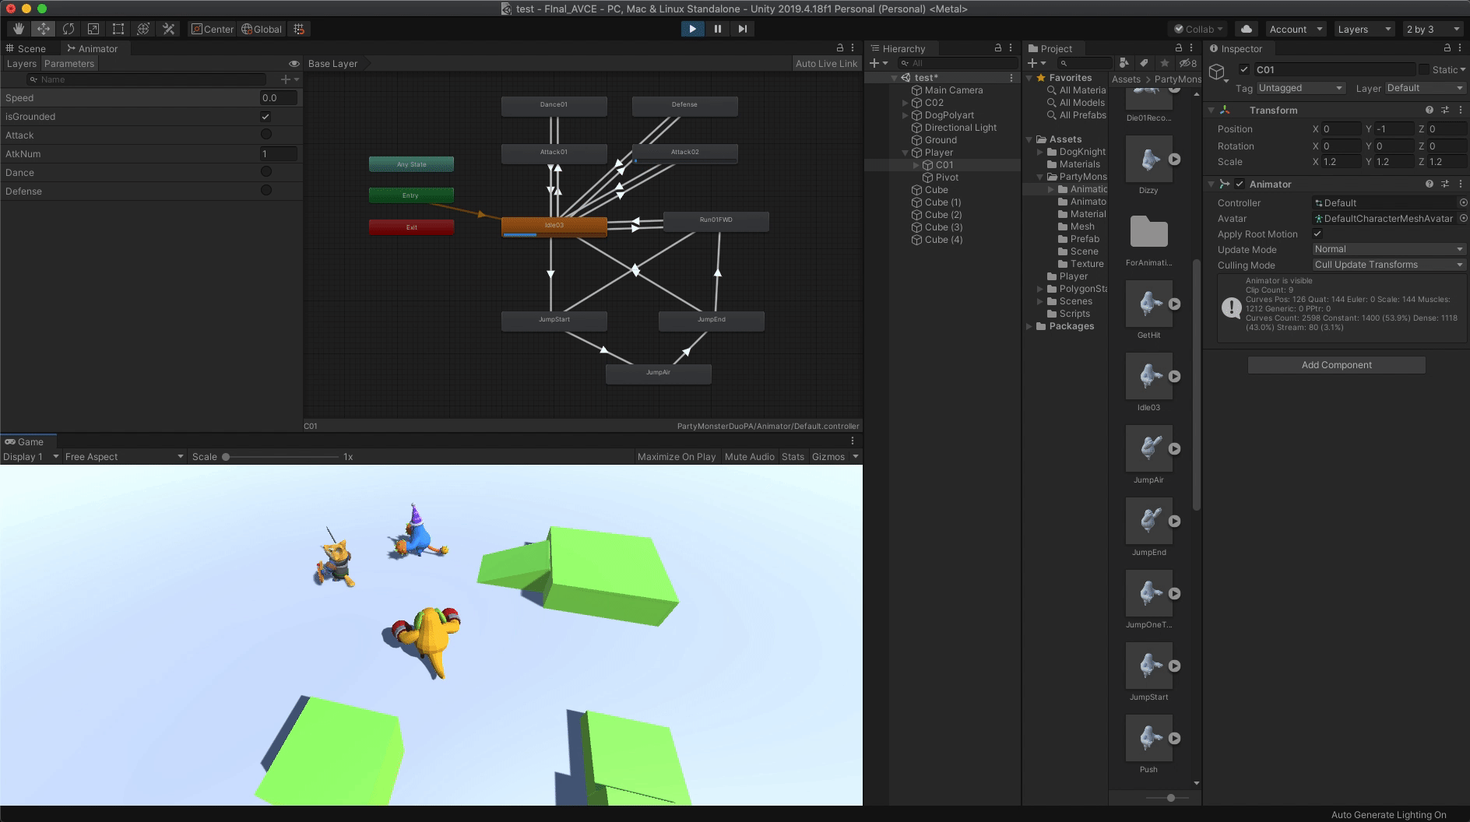
Task: Open the Layer Default dropdown
Action: tap(1425, 88)
